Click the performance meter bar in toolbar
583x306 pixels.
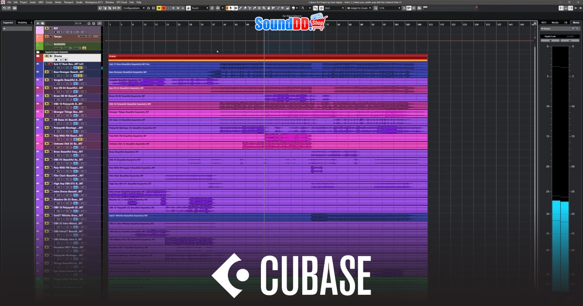click(x=449, y=7)
